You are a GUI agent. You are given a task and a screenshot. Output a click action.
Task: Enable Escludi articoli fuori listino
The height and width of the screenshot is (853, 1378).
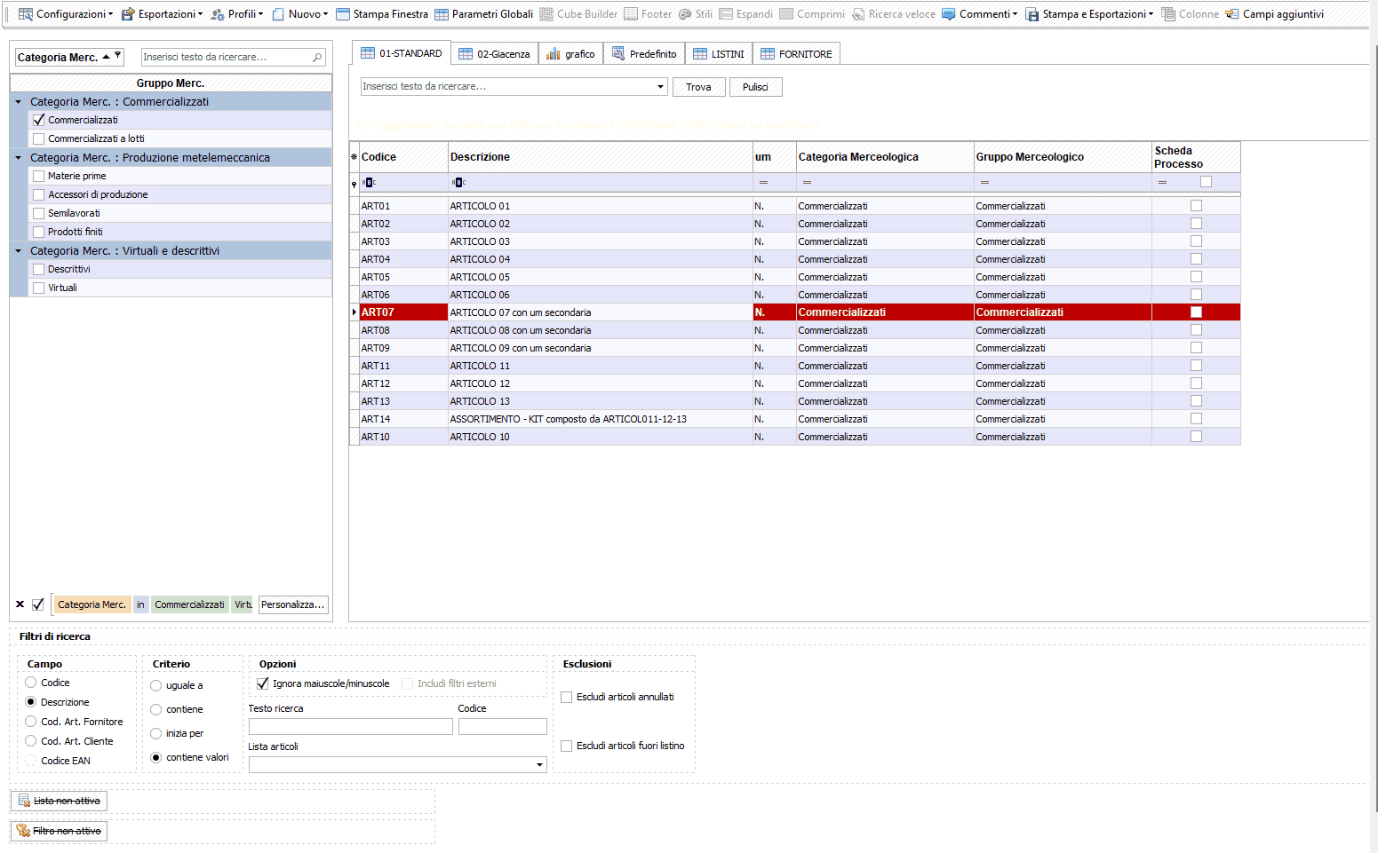point(566,746)
